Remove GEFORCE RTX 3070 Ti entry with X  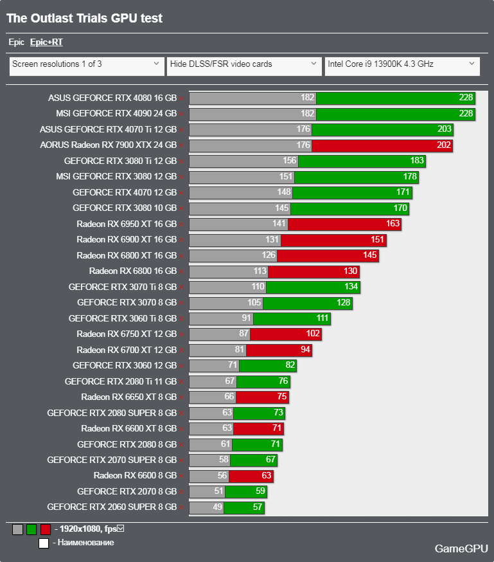click(182, 287)
